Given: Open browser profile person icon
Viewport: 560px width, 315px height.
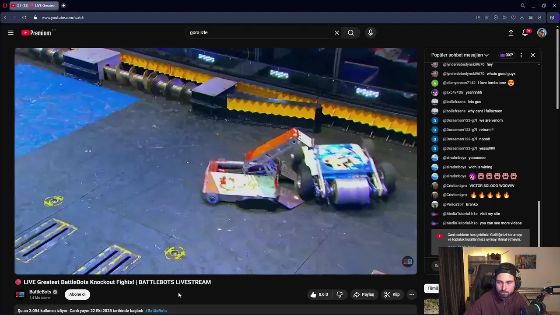Looking at the screenshot, I should [539, 17].
